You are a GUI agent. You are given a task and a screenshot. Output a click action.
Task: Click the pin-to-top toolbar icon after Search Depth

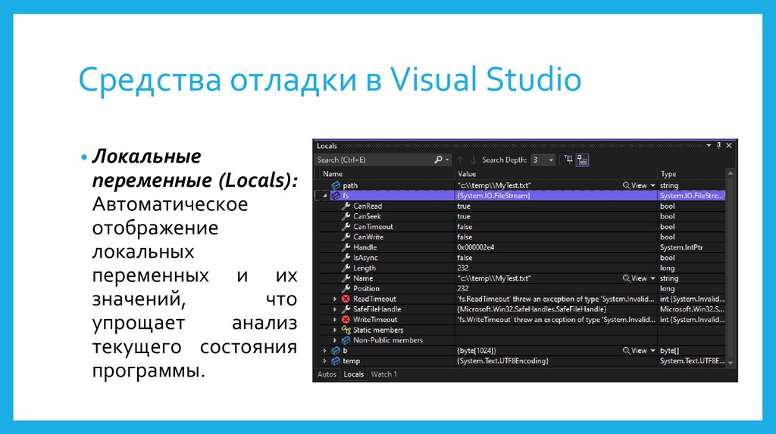coord(568,160)
